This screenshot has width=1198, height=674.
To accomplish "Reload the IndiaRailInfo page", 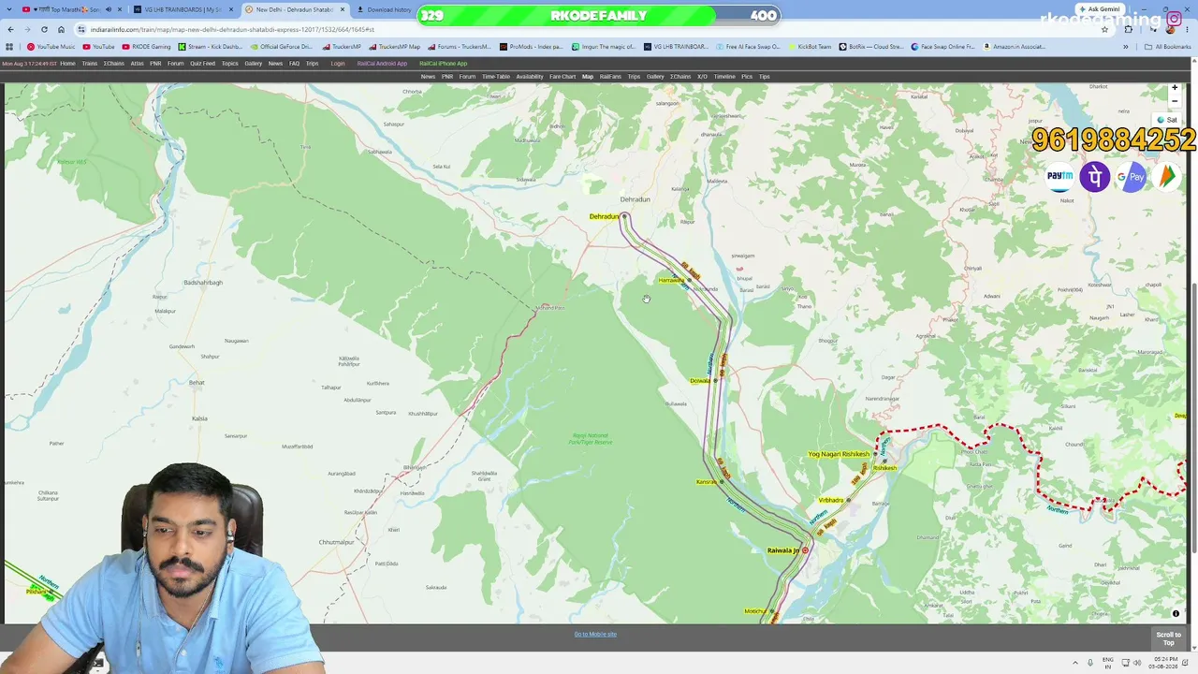I will [x=44, y=29].
